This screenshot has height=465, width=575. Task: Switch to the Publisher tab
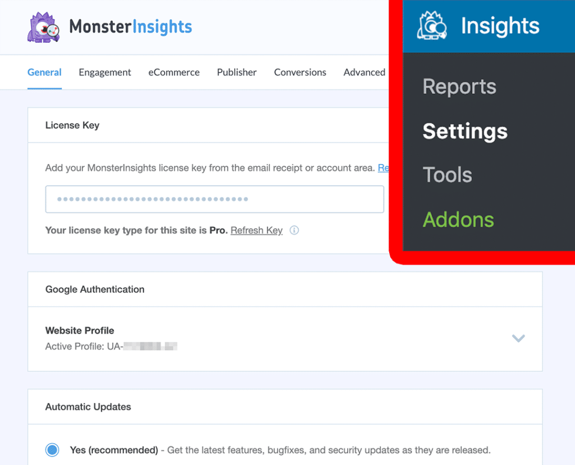tap(236, 72)
